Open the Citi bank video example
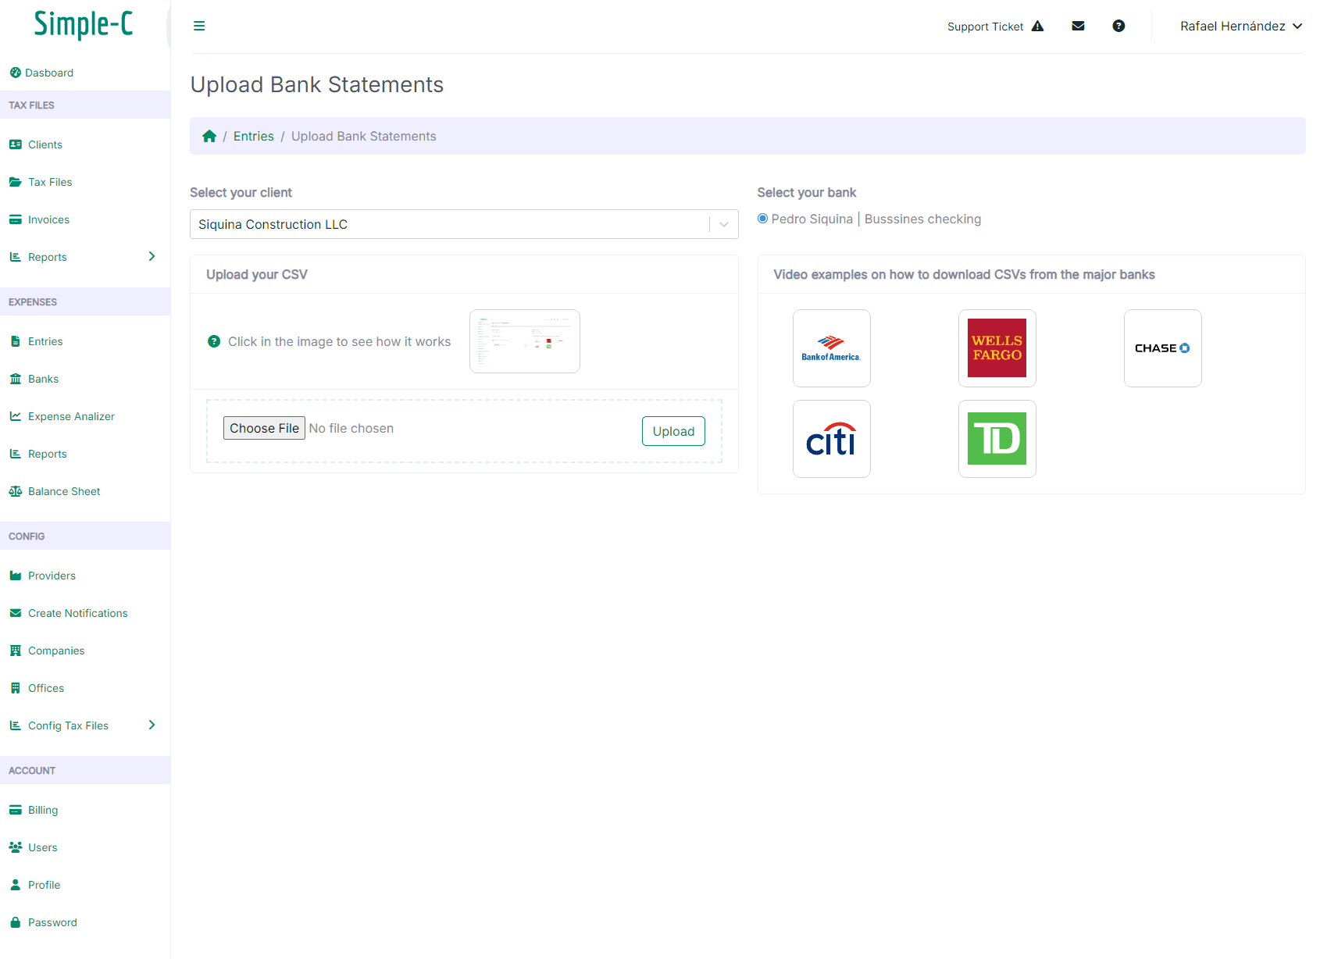 831,439
